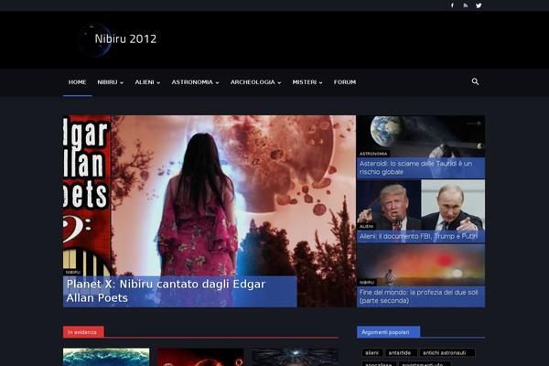
Task: Click ALIENI category tag on FBI article
Action: tap(366, 227)
